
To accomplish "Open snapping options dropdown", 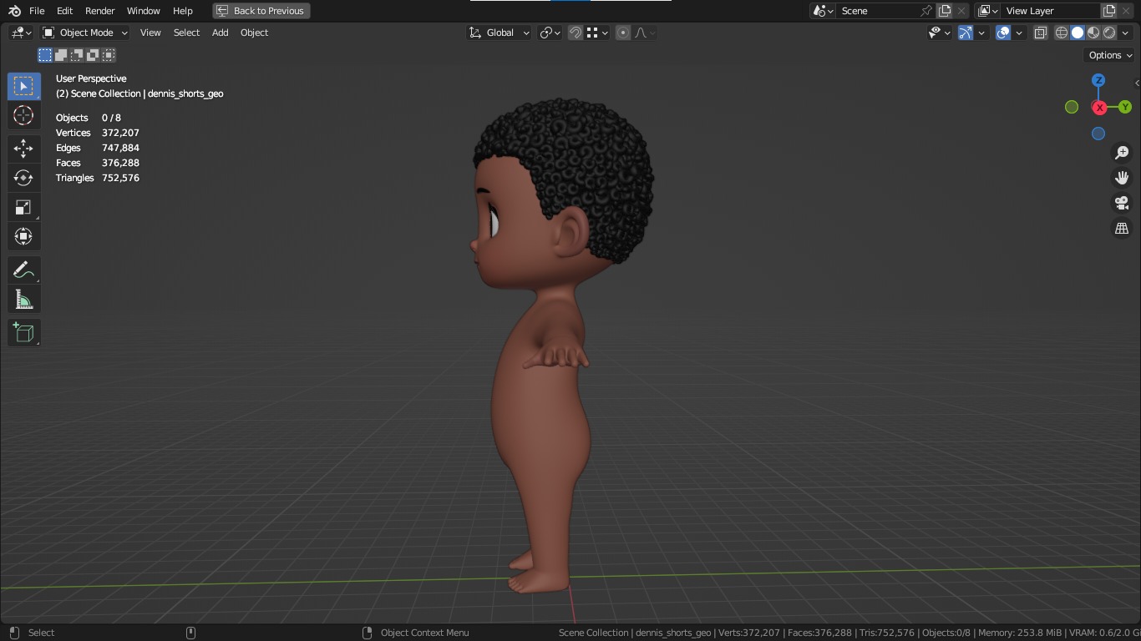I will pos(597,33).
